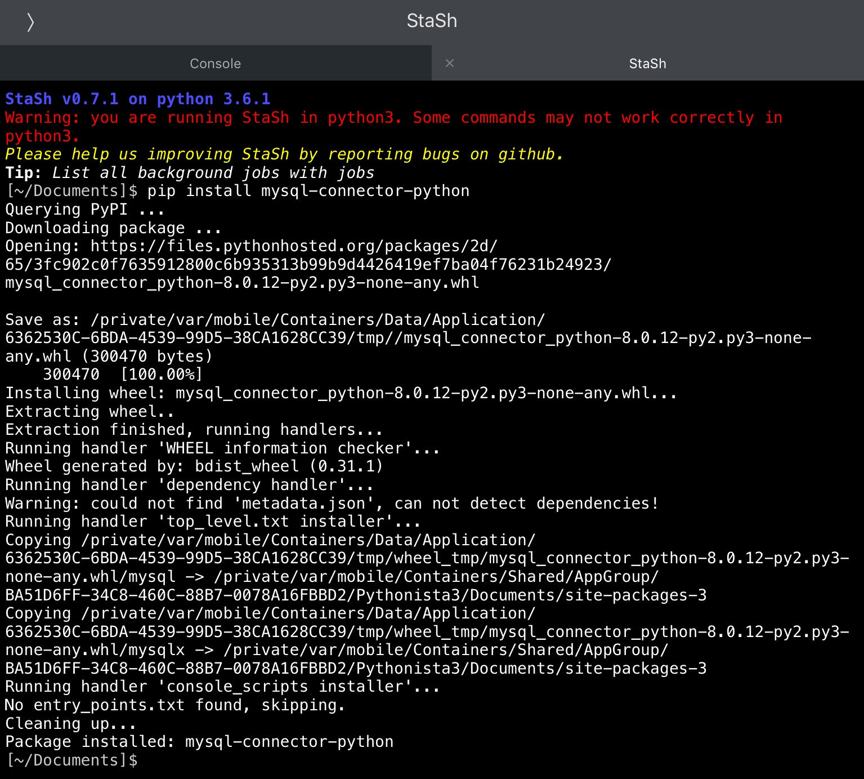The height and width of the screenshot is (779, 864).
Task: Select the StaSh tab
Action: [648, 63]
